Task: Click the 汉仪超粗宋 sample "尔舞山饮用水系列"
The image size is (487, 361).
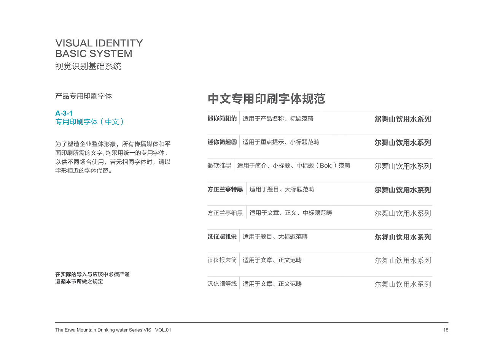Action: [403, 237]
